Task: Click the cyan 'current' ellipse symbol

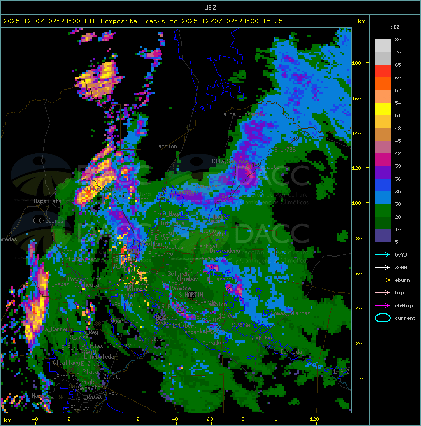Action: 383,318
